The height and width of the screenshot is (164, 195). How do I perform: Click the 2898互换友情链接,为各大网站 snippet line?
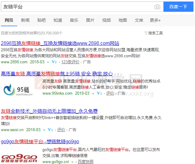(80, 50)
